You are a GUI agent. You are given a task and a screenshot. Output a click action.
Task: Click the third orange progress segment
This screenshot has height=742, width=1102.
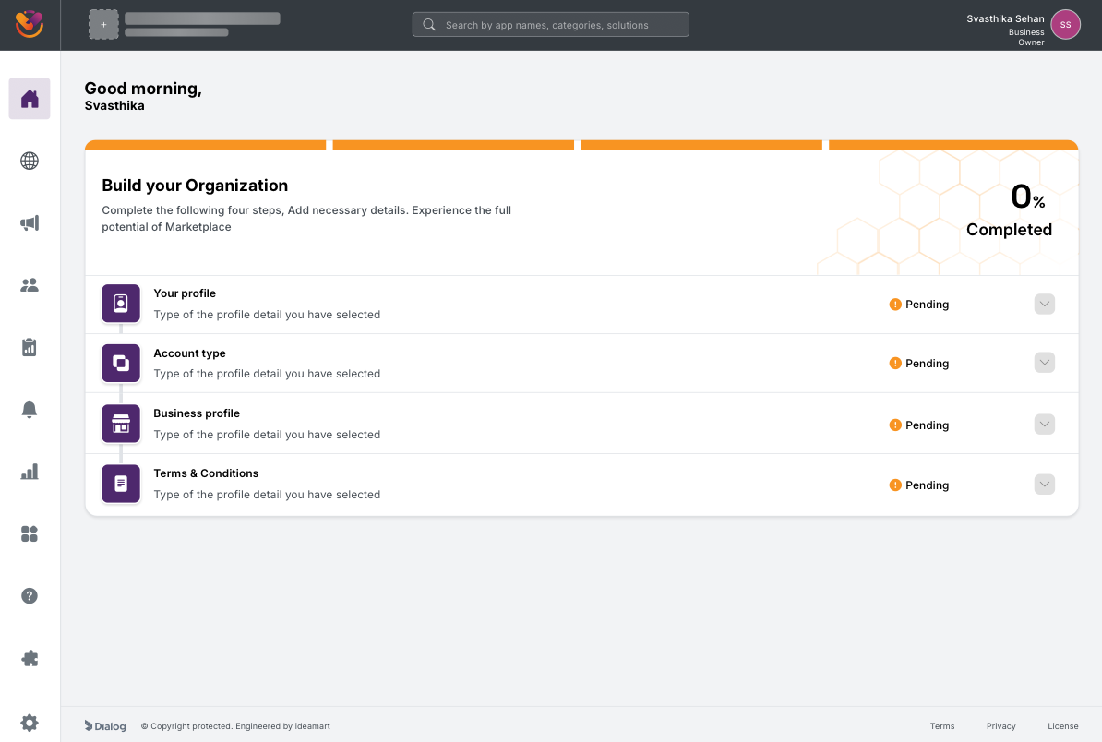[x=701, y=146]
